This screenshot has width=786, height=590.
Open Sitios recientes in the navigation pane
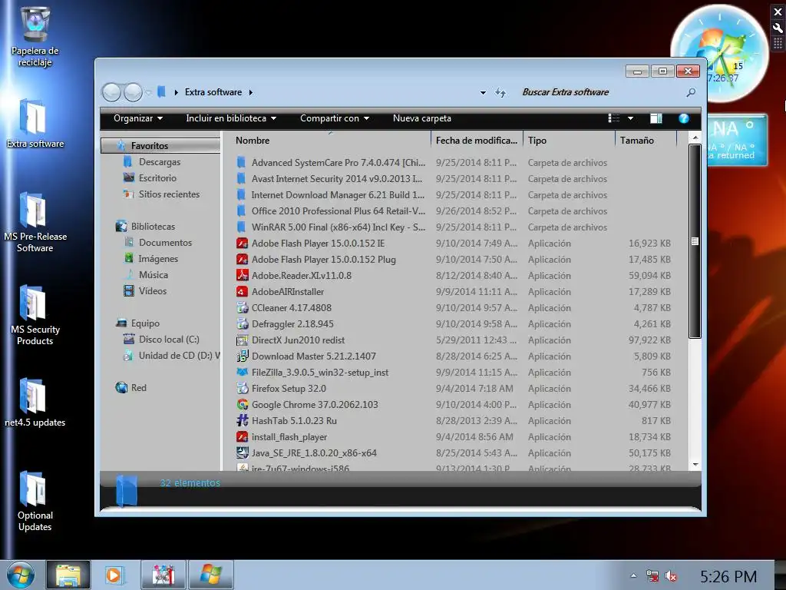click(x=169, y=194)
